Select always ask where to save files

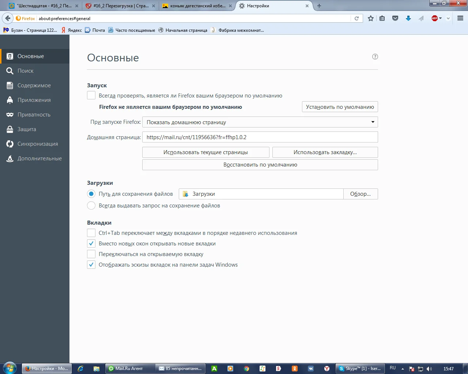click(x=91, y=206)
